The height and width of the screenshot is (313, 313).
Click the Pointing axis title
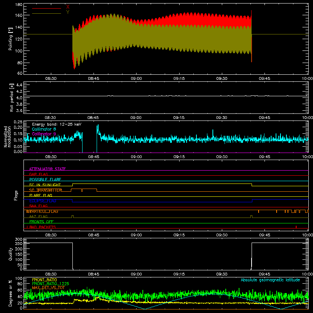point(11,39)
